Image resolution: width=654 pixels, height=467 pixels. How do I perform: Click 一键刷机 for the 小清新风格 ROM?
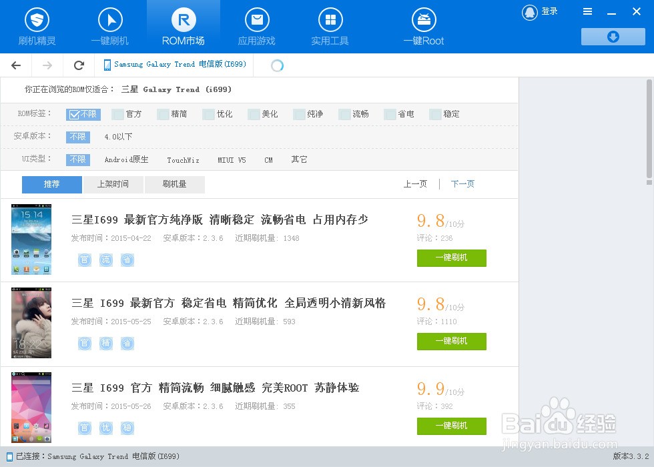[x=452, y=341]
